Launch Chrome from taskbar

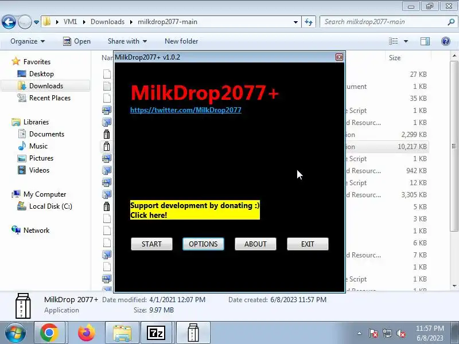pyautogui.click(x=49, y=333)
